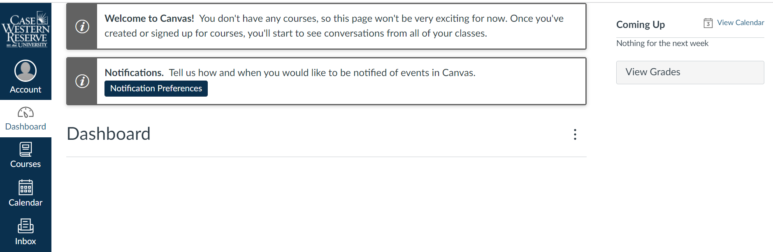Click the Case Western Reserve University logo
Image resolution: width=773 pixels, height=252 pixels.
(x=26, y=30)
